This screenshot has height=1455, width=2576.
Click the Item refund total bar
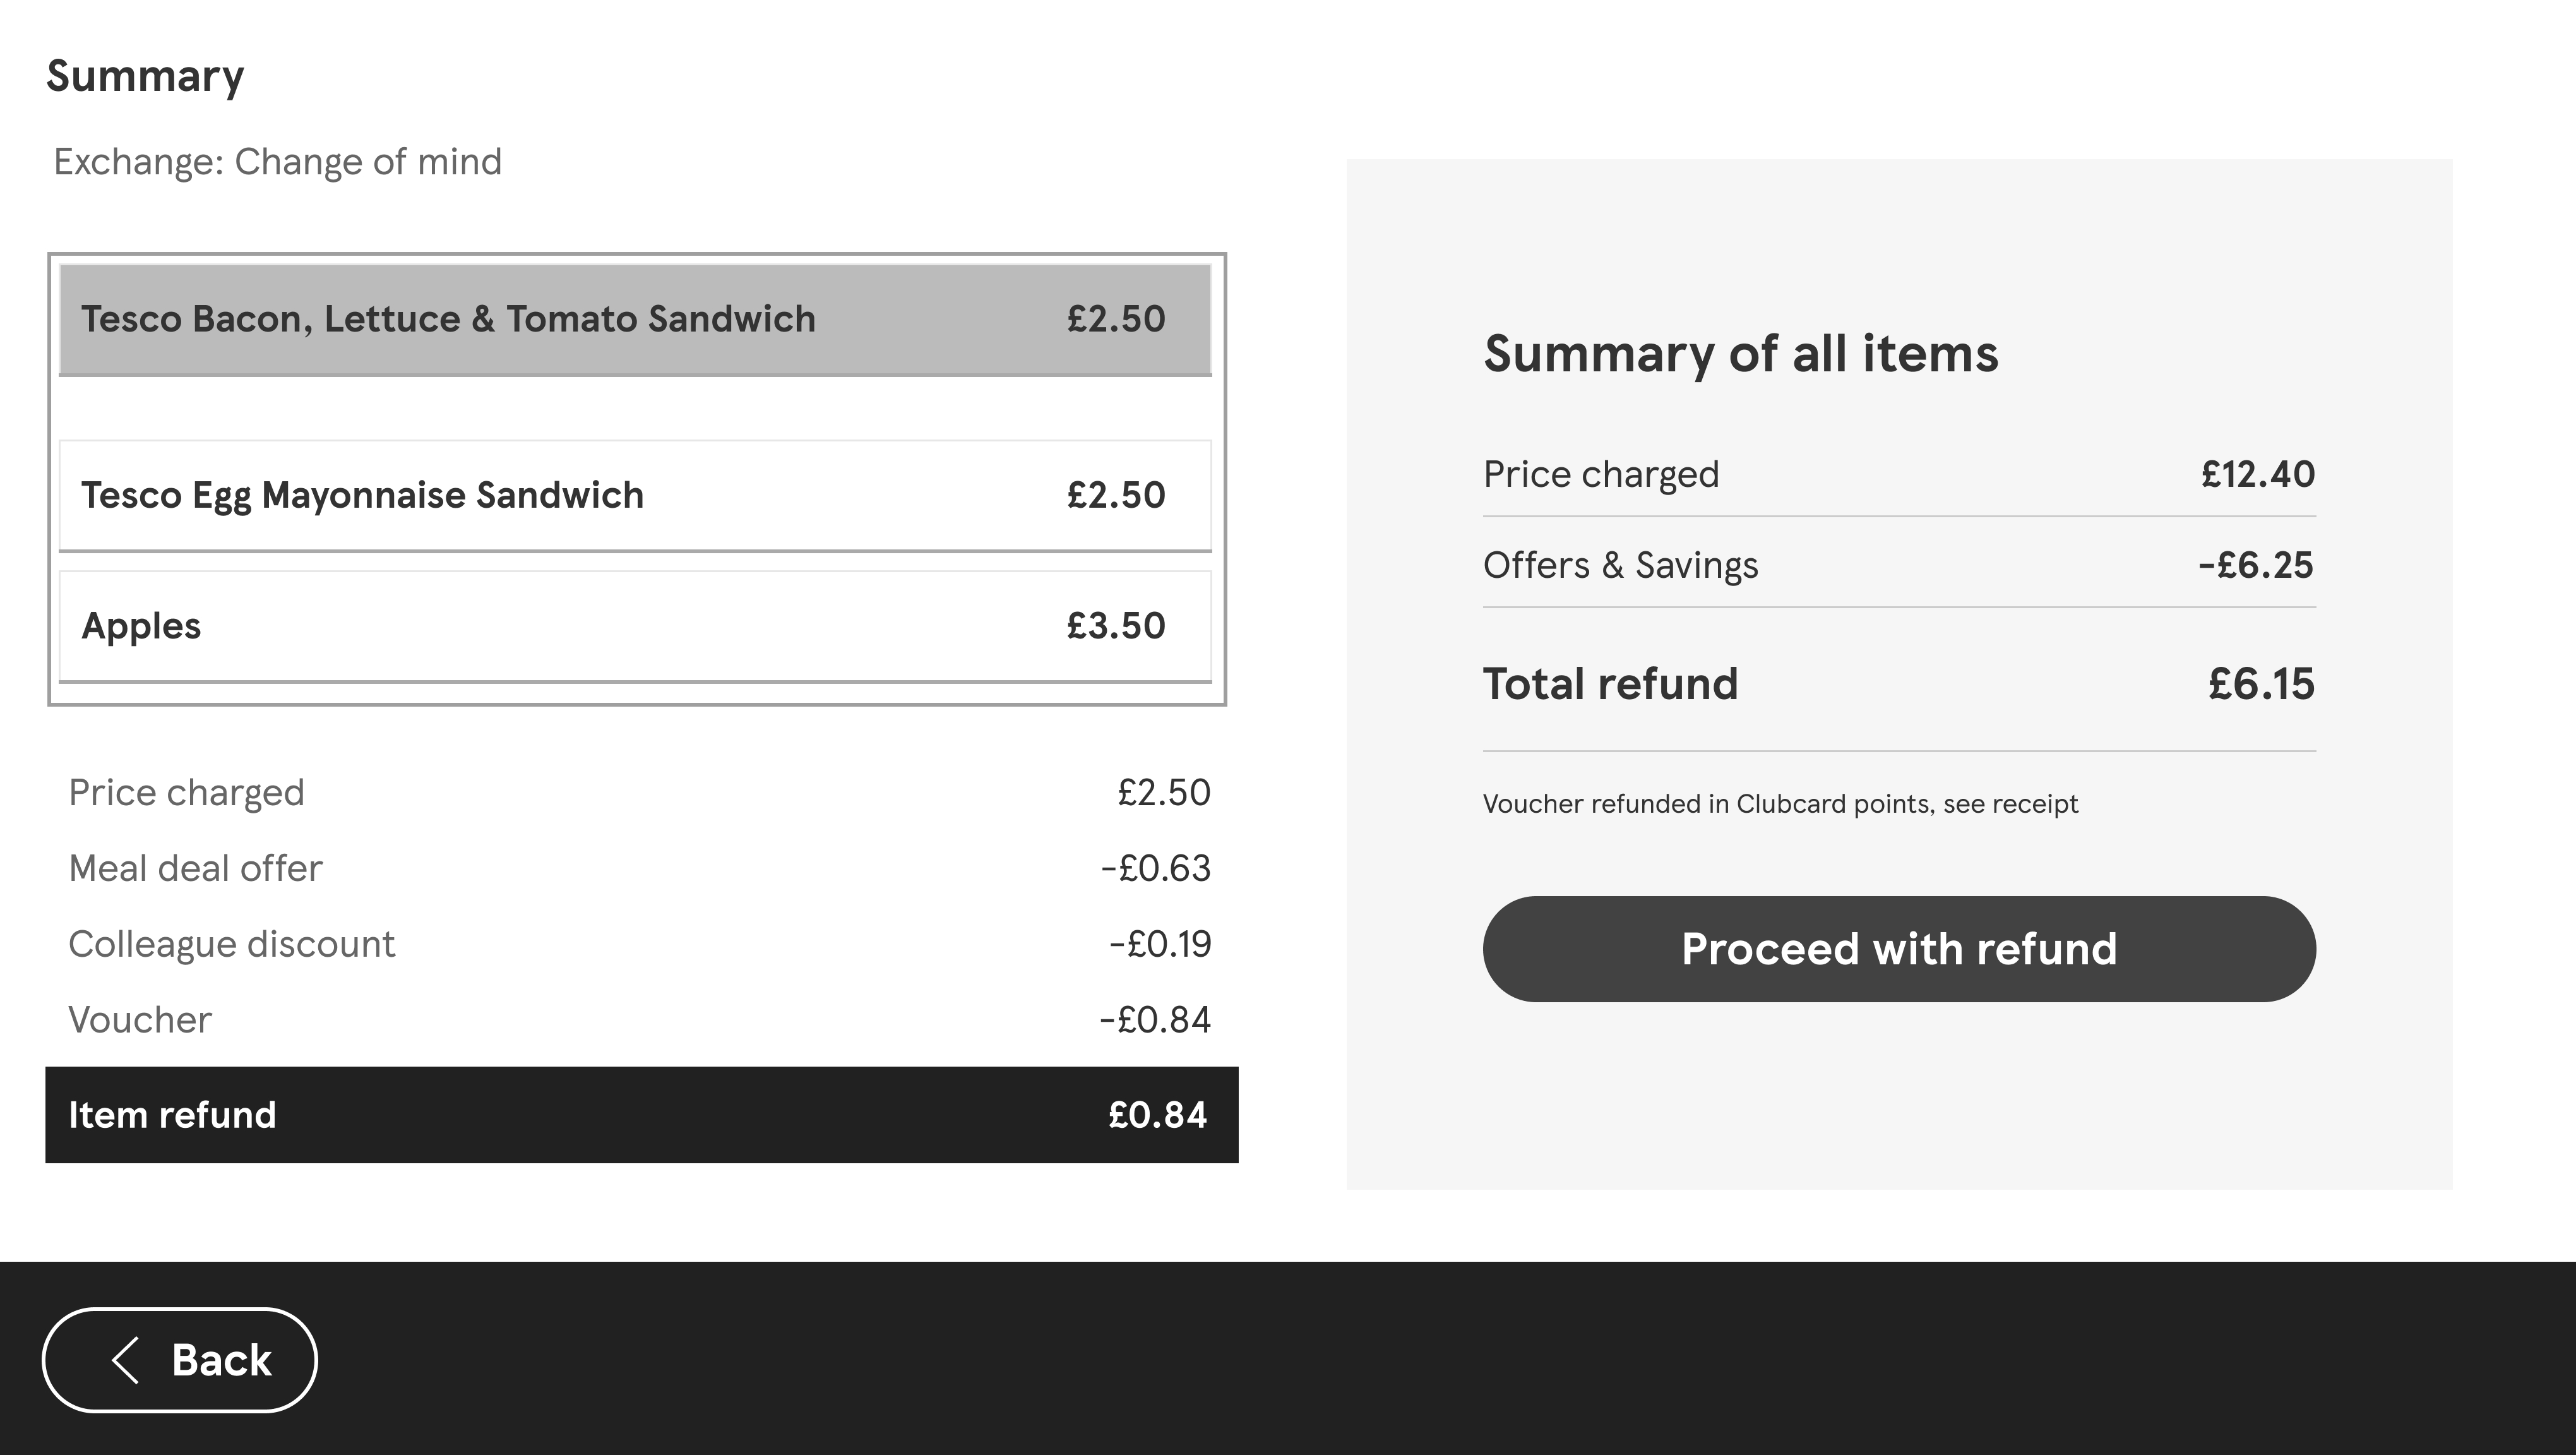(x=640, y=1115)
